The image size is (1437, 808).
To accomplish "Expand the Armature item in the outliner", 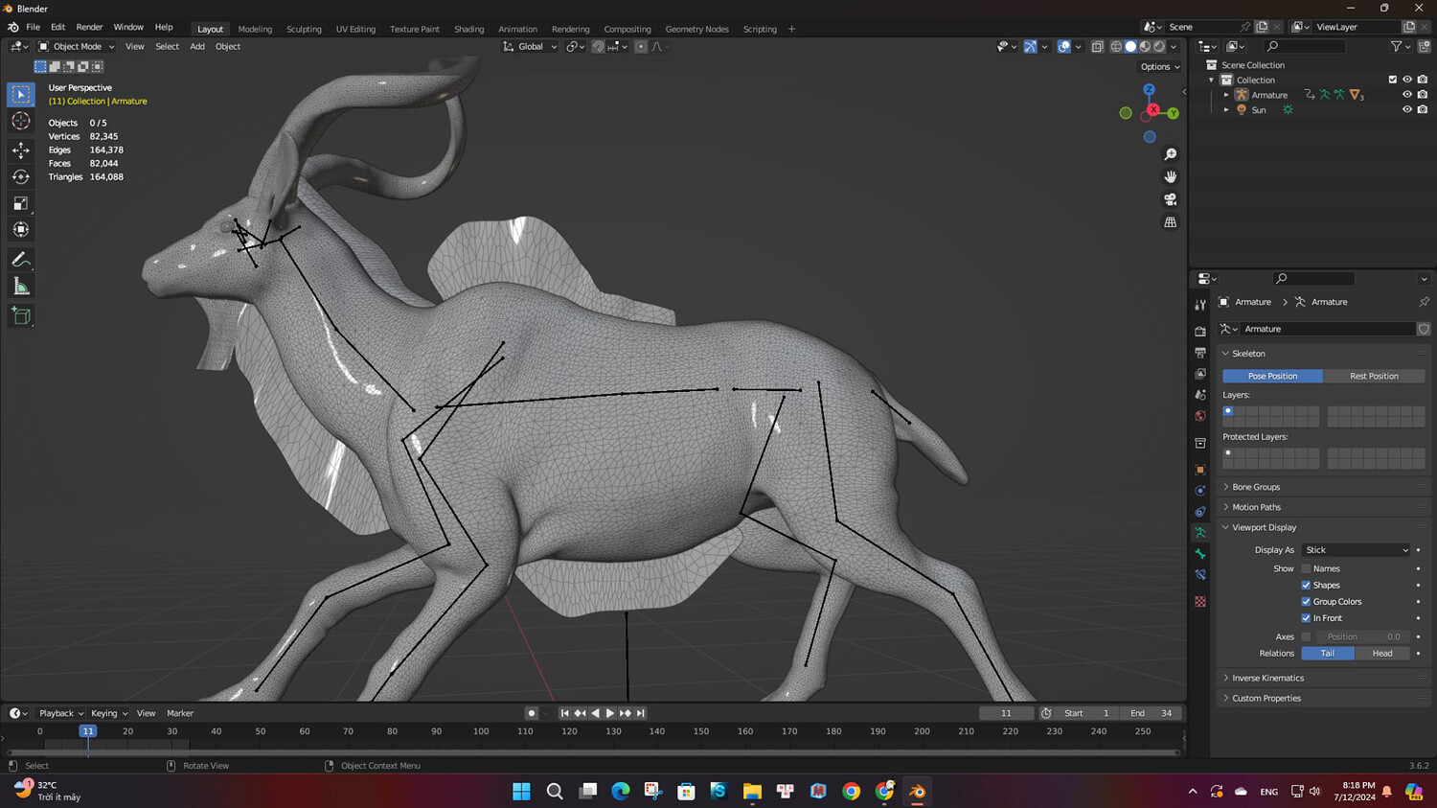I will (1226, 95).
